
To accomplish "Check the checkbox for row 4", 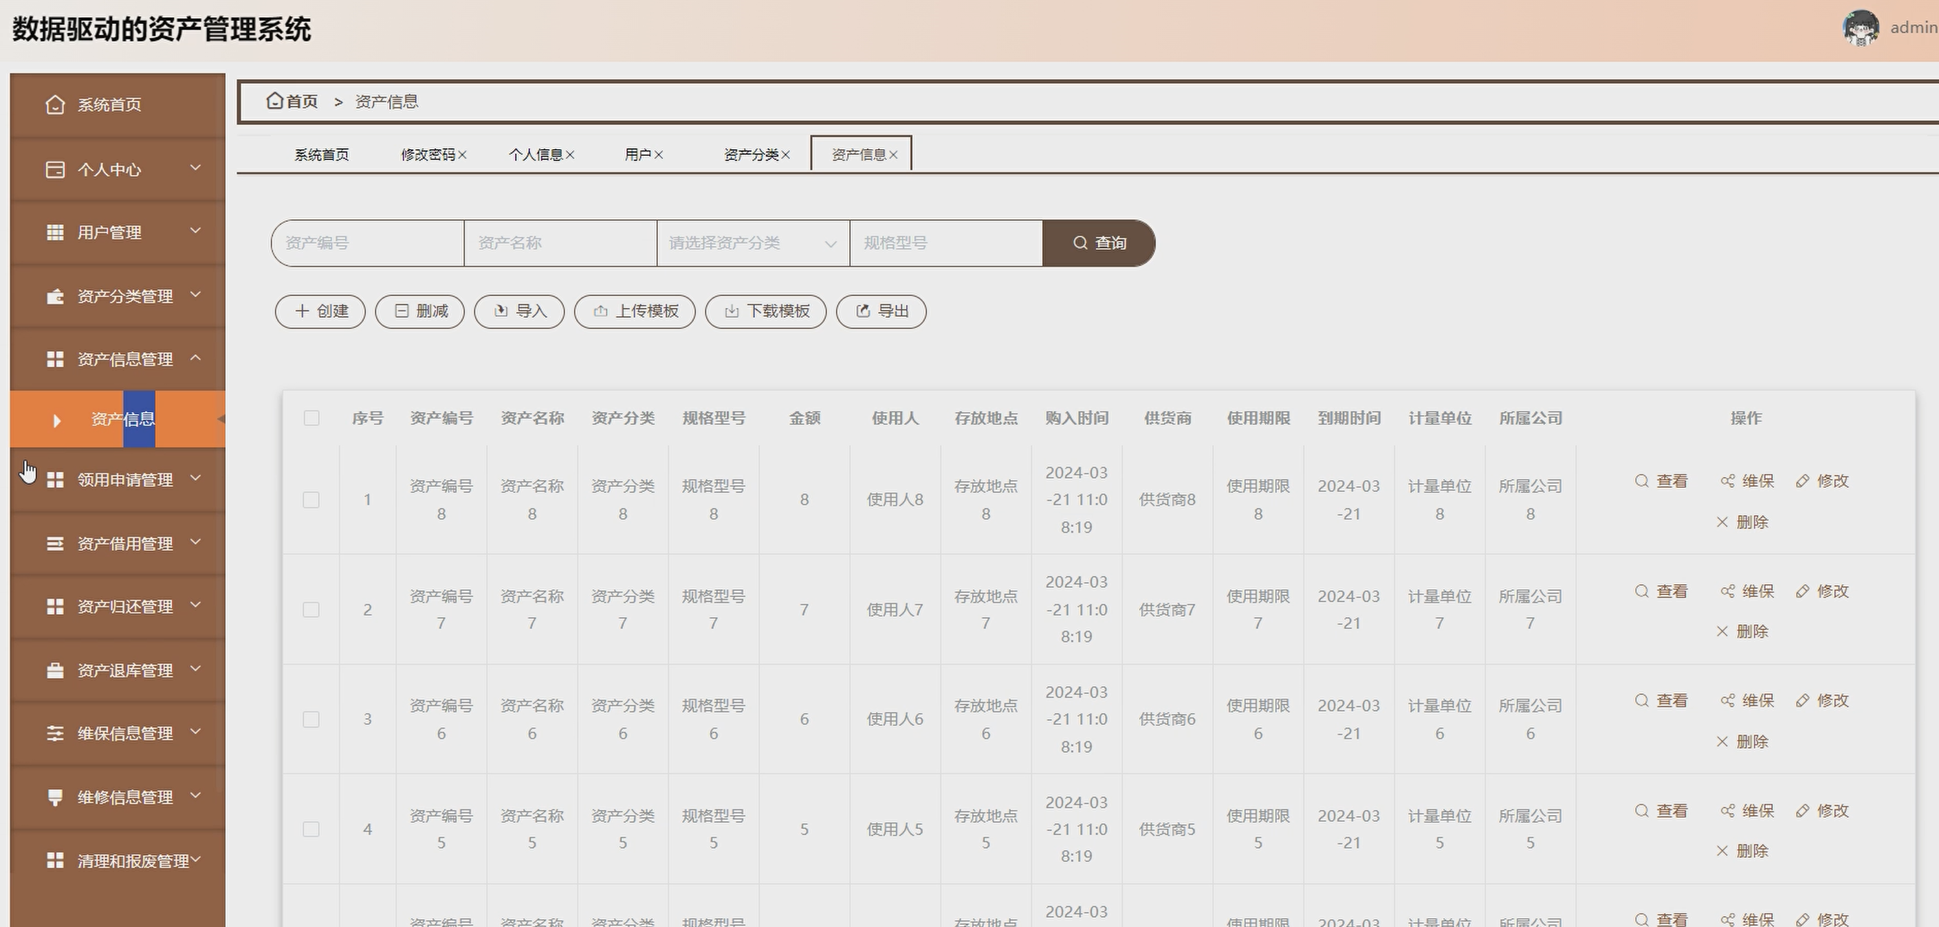I will [311, 830].
